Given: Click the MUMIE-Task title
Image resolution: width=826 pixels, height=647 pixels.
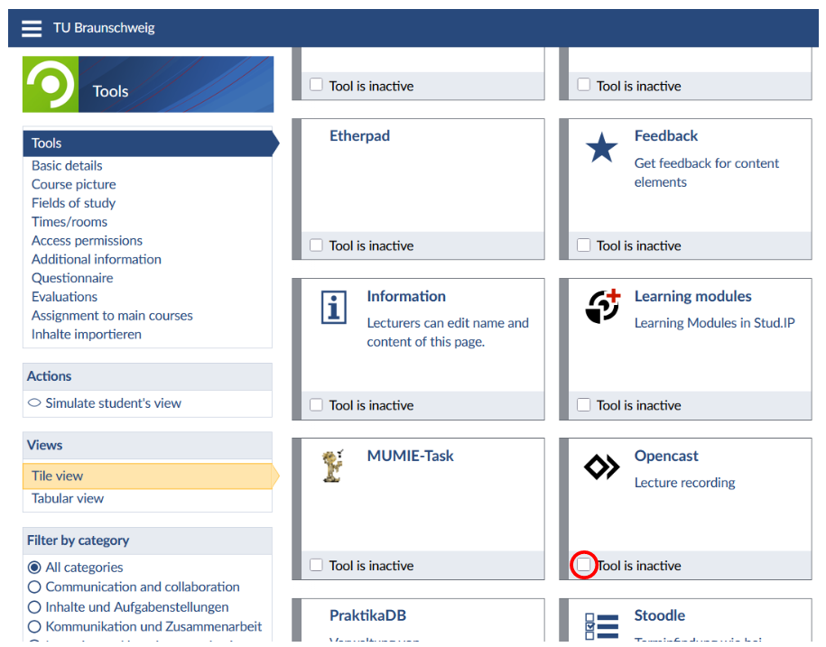Looking at the screenshot, I should (411, 456).
